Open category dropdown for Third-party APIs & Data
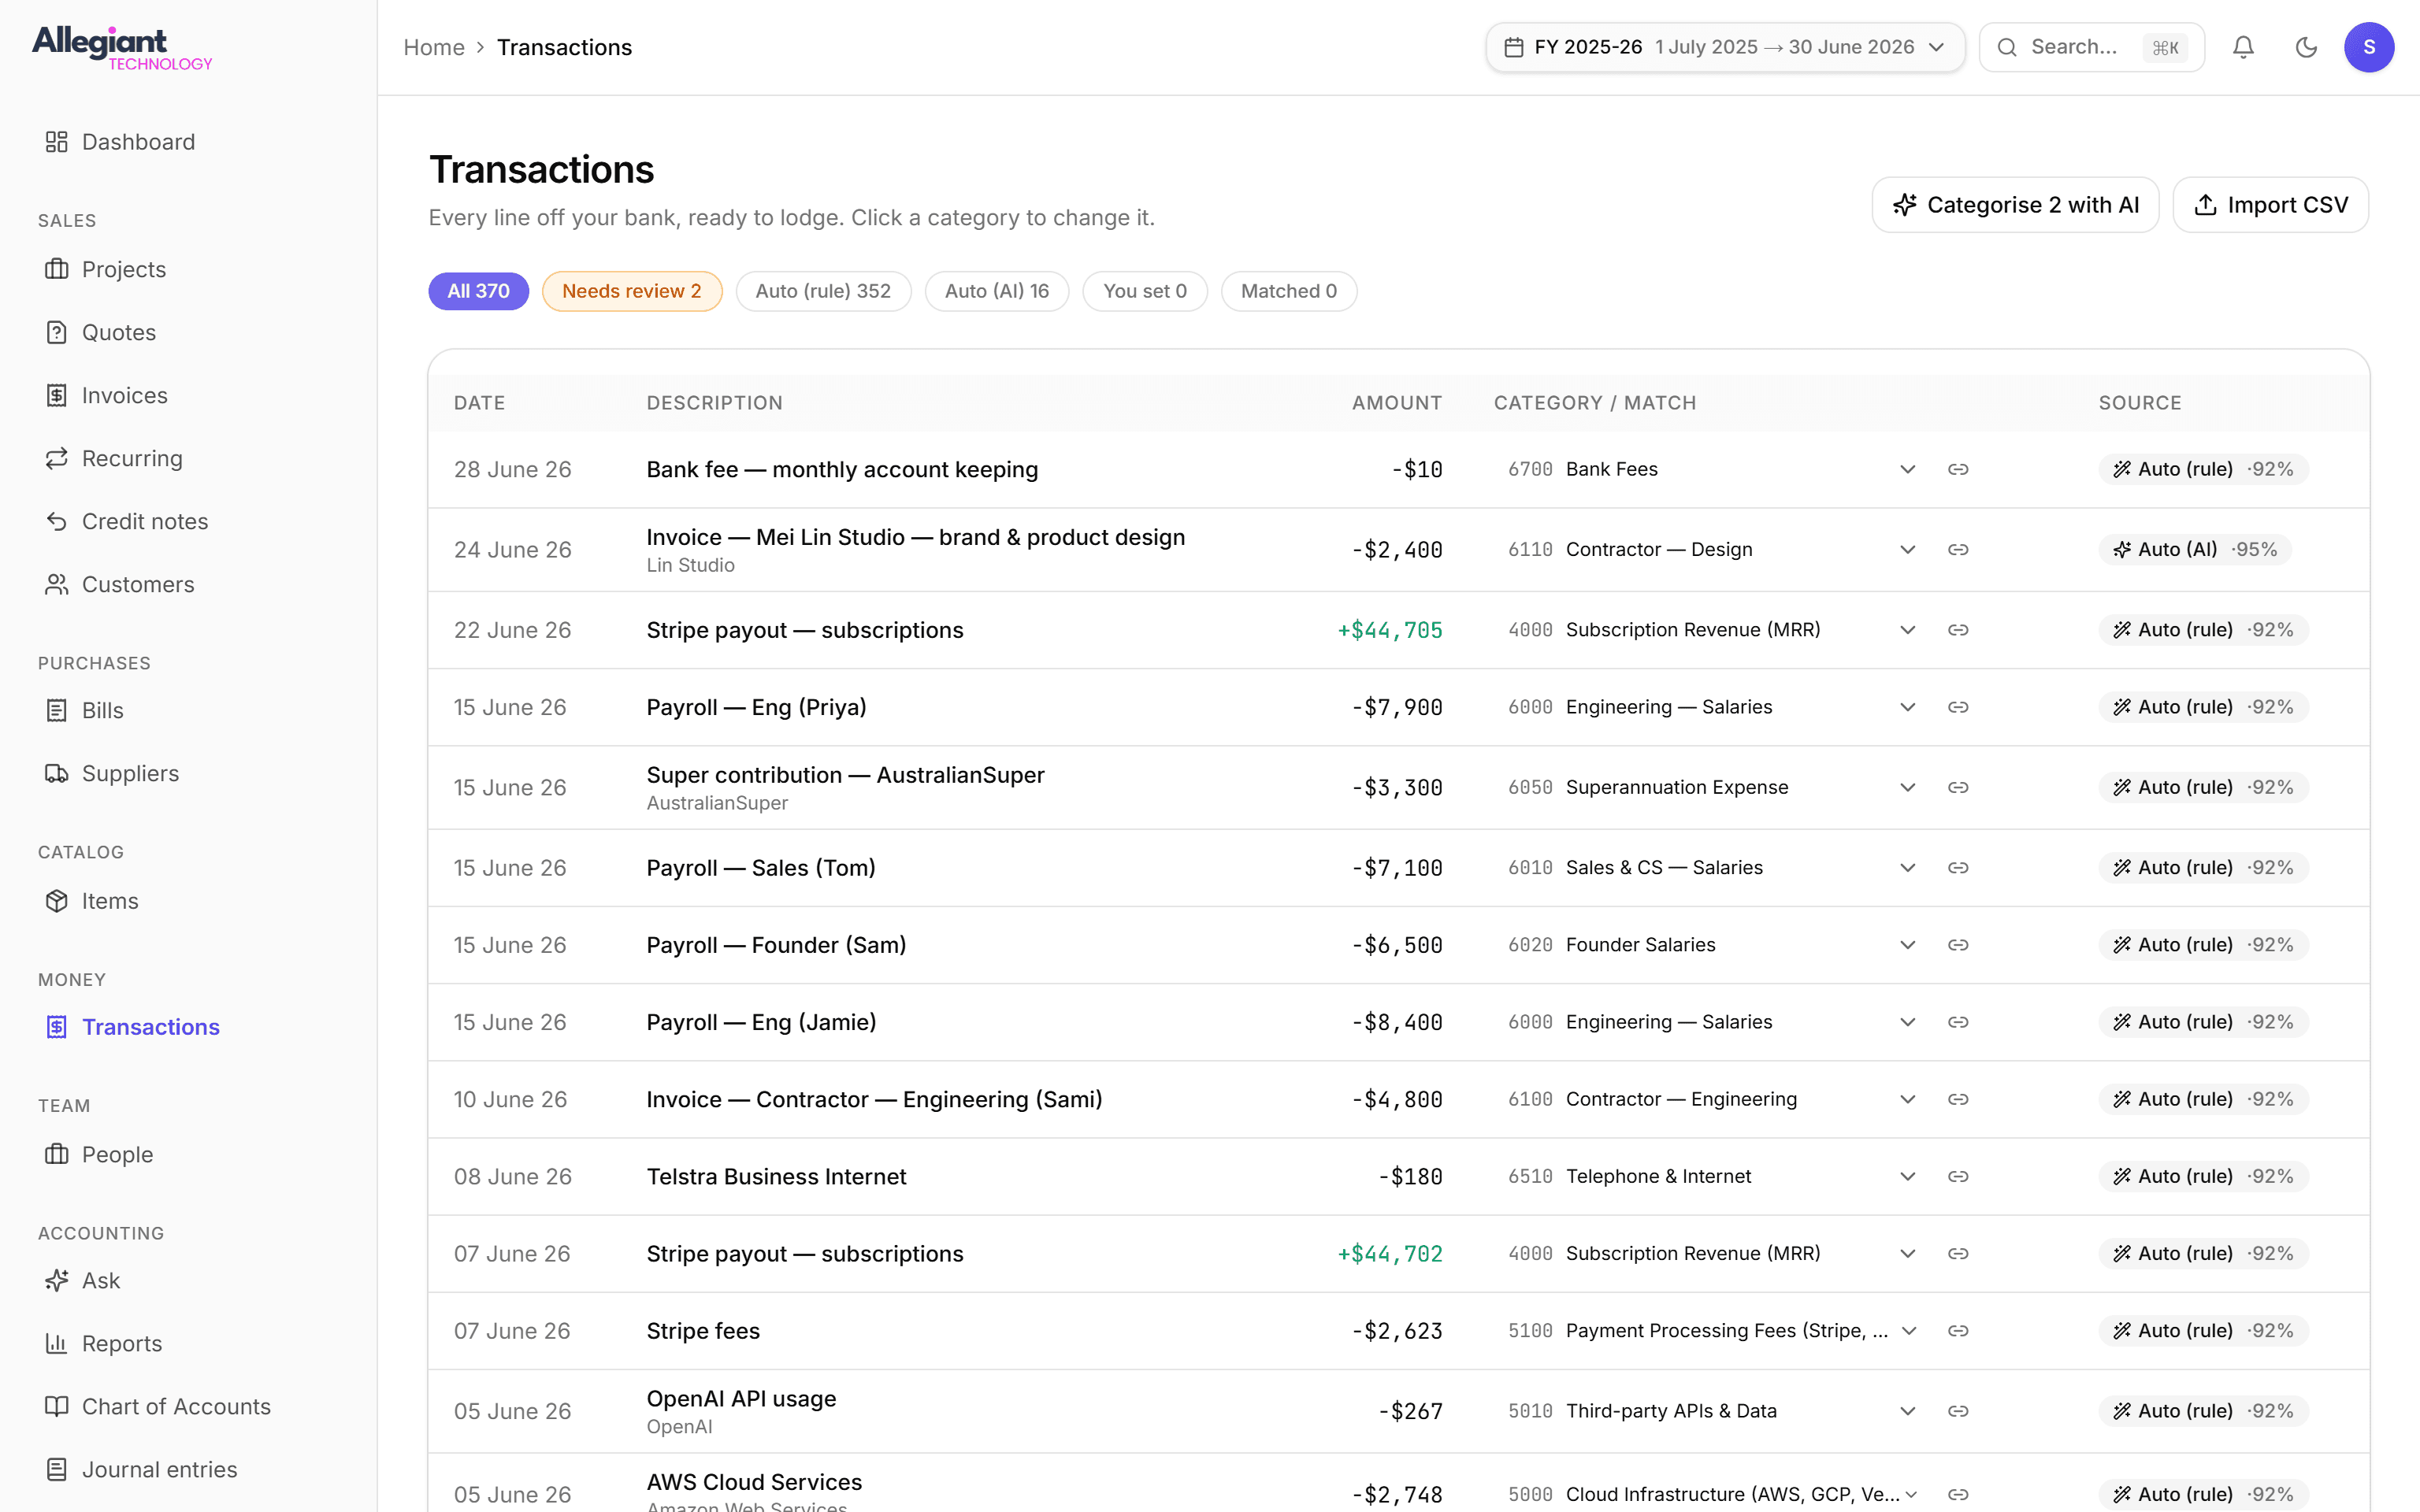This screenshot has width=2420, height=1512. [x=1907, y=1411]
